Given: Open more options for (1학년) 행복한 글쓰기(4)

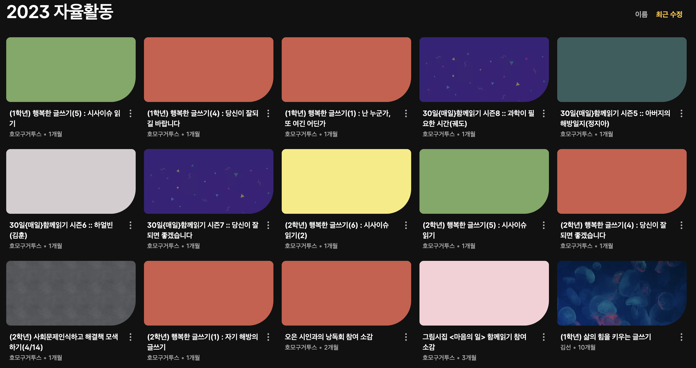Looking at the screenshot, I should 268,113.
